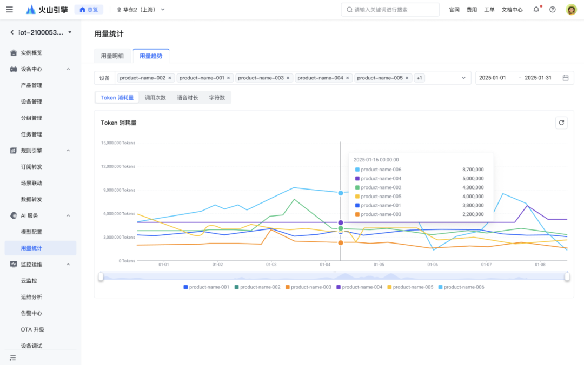Expand the device multi-select dropdown arrow
This screenshot has width=584, height=365.
[464, 78]
